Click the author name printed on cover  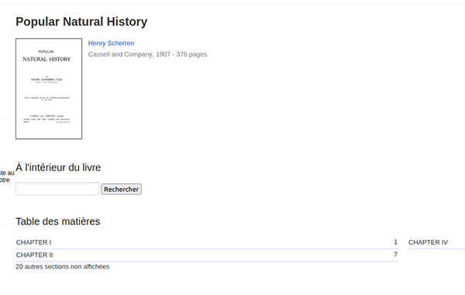point(46,80)
